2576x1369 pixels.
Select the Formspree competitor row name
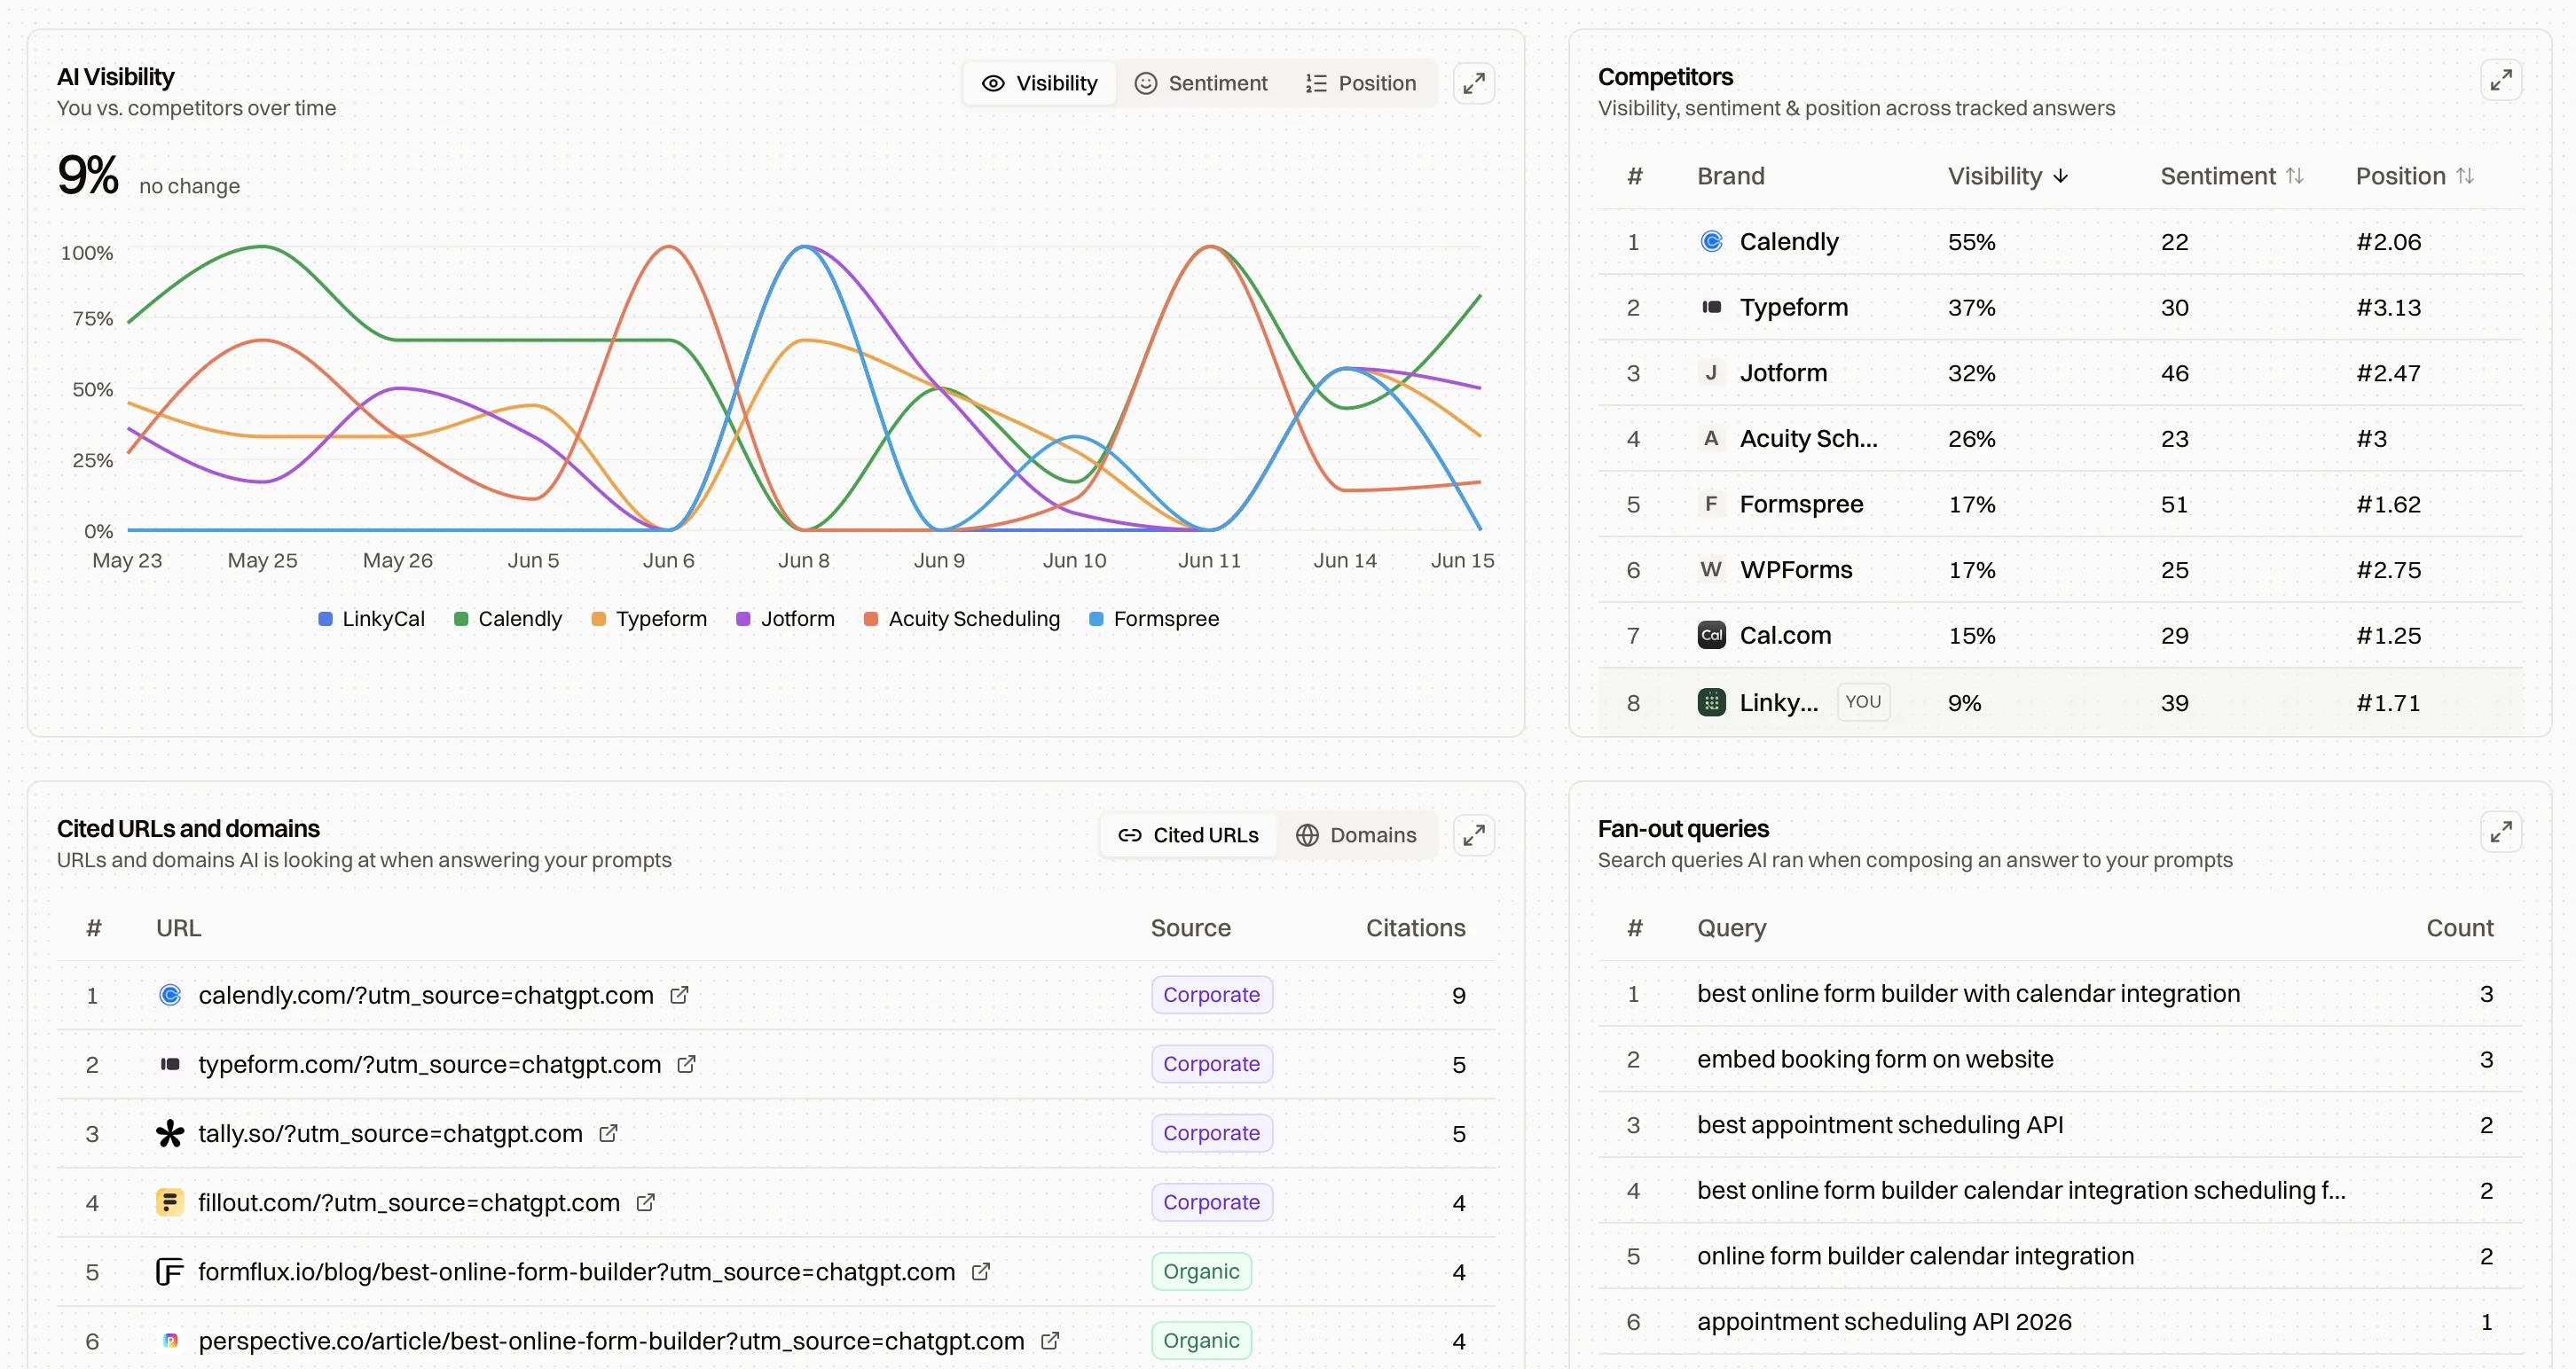(x=1801, y=504)
